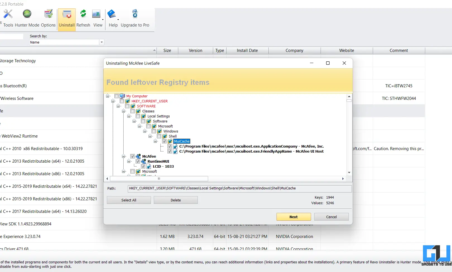The width and height of the screenshot is (452, 272).
Task: Click the Local Settings key icon
Action: click(x=143, y=116)
